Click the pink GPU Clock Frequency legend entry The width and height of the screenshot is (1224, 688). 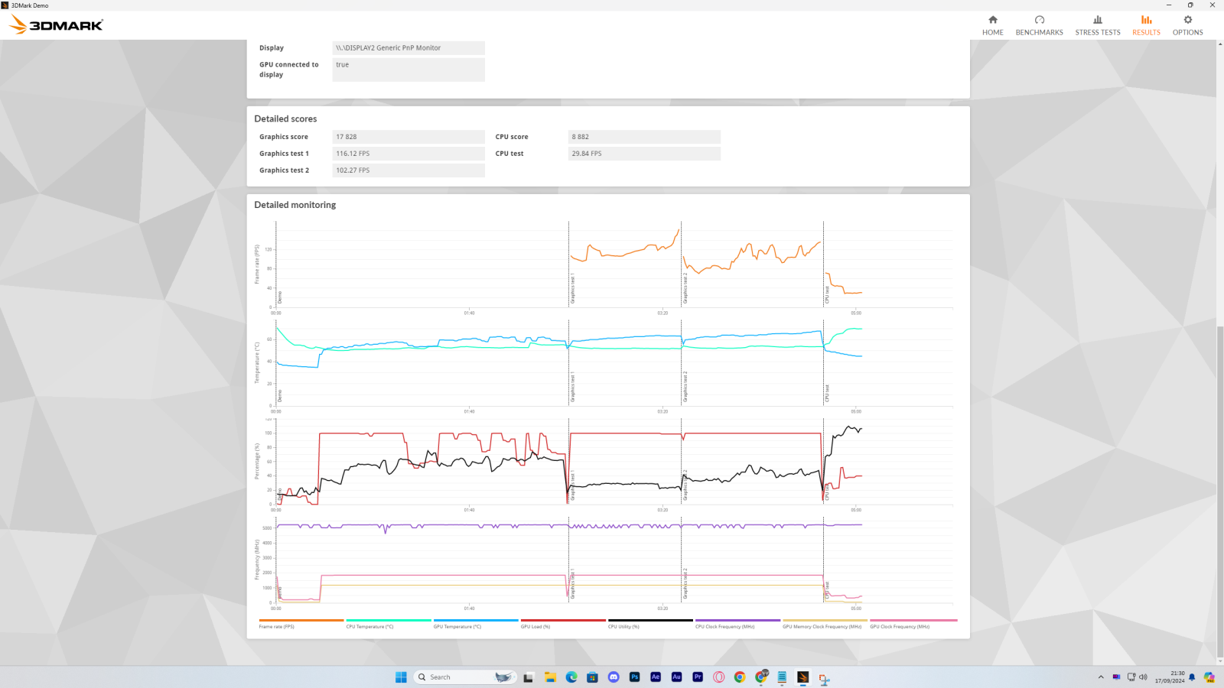point(900,626)
